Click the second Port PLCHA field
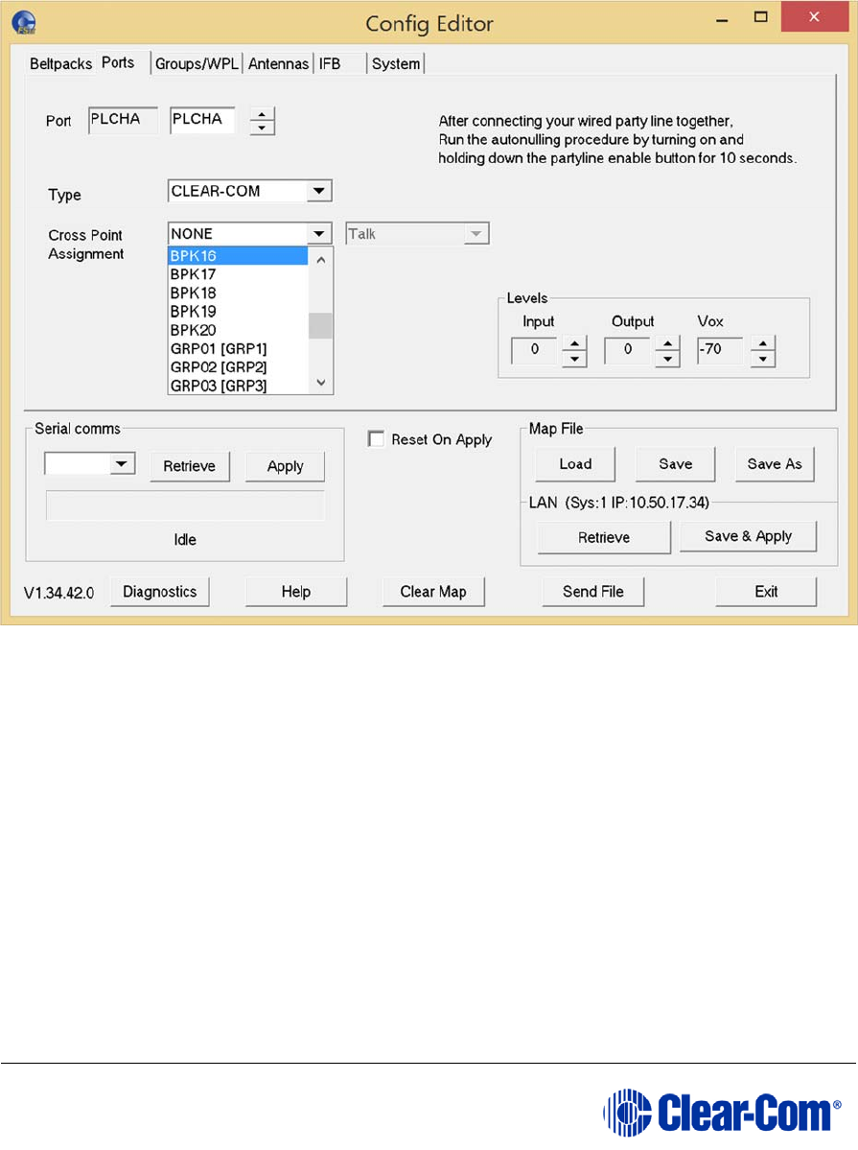 click(x=202, y=120)
